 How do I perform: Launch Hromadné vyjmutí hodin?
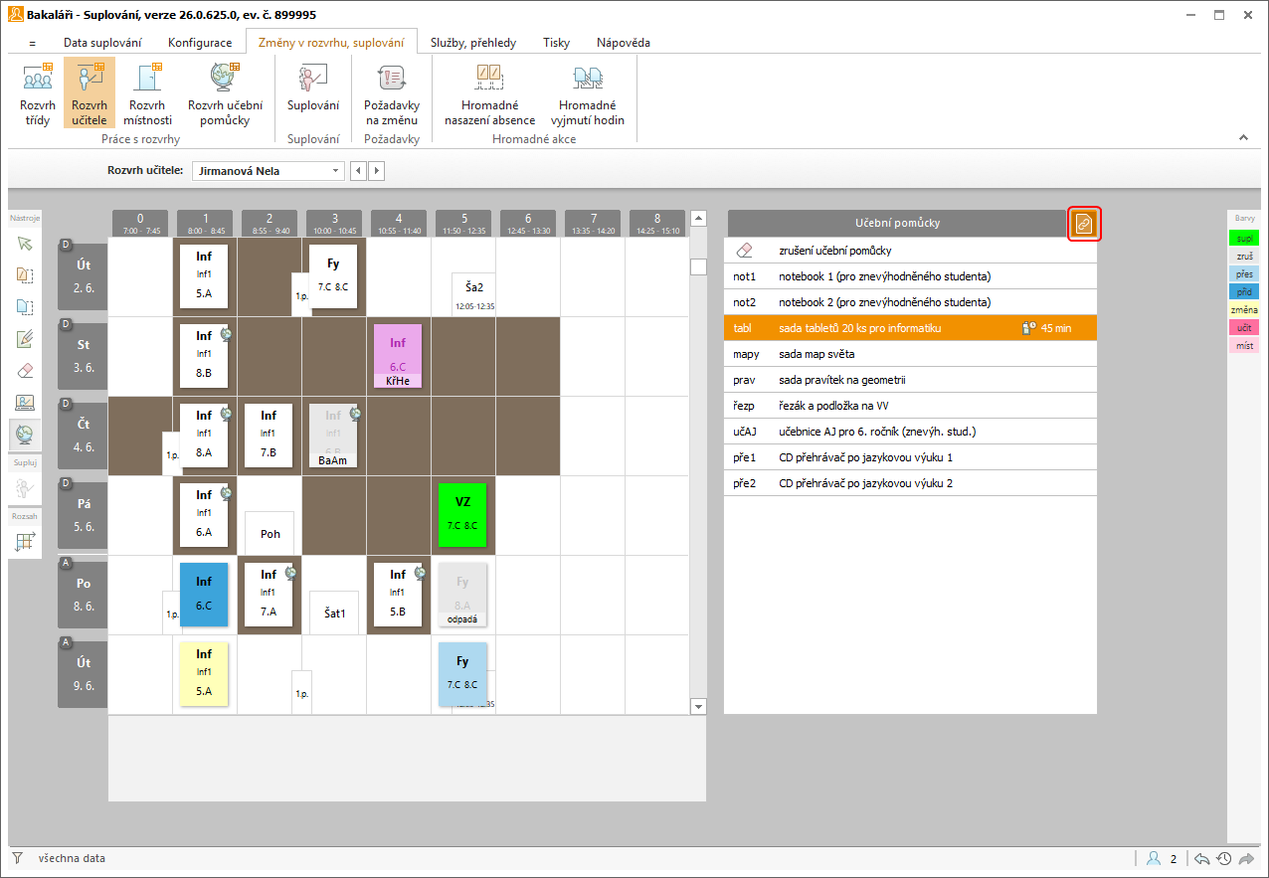(587, 92)
